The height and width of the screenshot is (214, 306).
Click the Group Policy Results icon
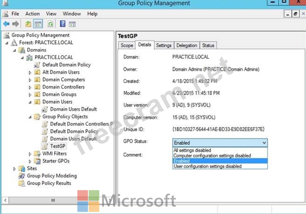click(x=22, y=183)
